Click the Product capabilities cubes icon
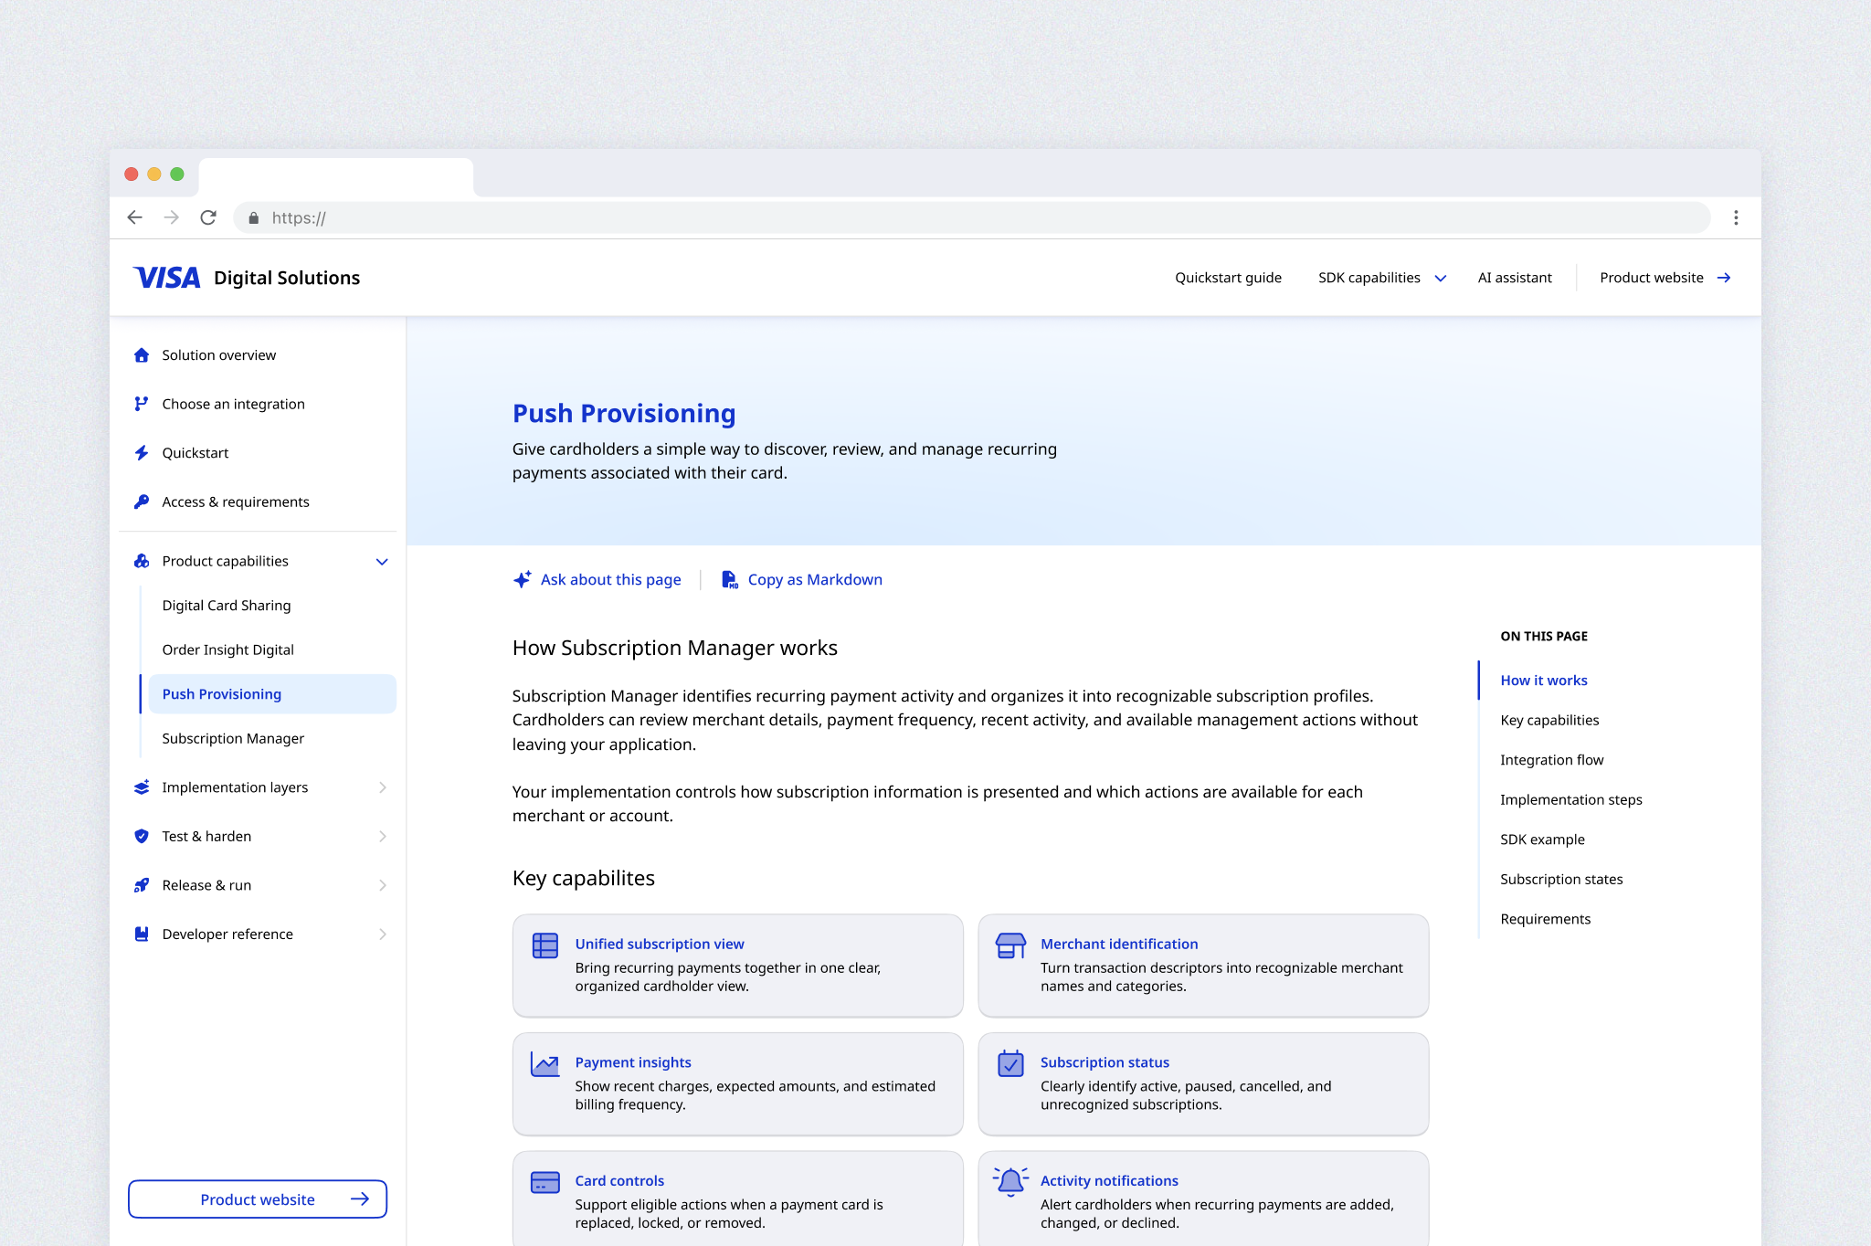 (x=142, y=561)
